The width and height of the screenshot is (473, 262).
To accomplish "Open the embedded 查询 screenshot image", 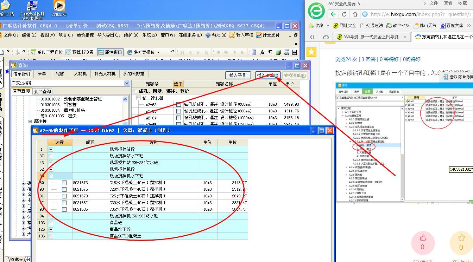I will tap(404, 142).
